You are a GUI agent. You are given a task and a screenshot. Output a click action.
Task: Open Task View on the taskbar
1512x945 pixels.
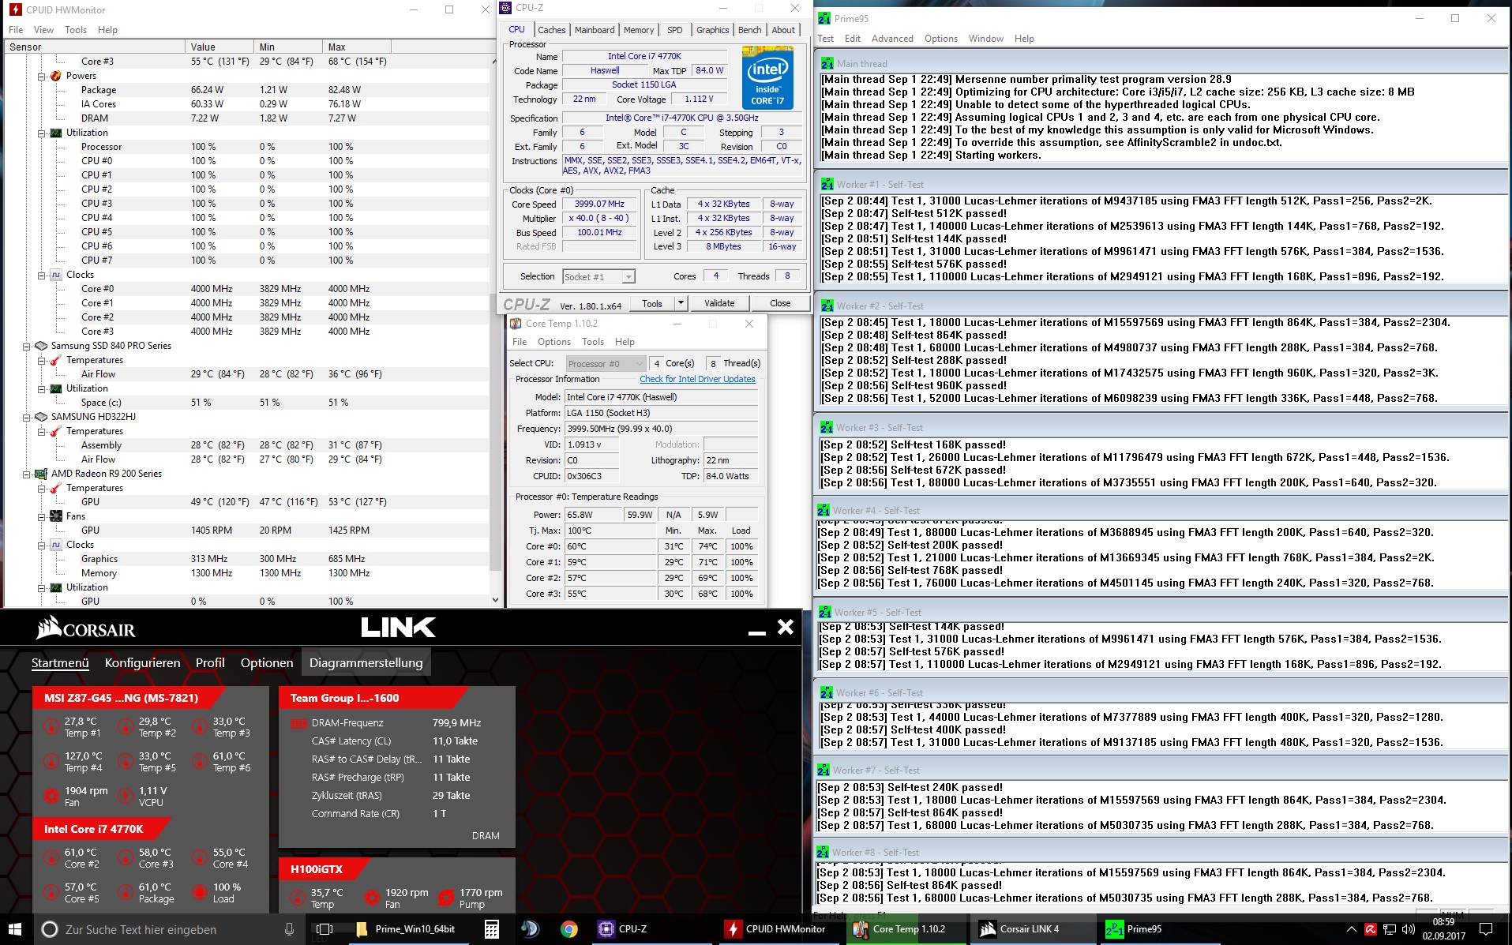pos(325,929)
